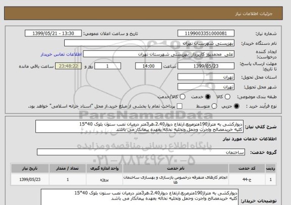Screen dimensions: 291x205
Task: Click the شماره نیاز label
Action: click(266, 34)
